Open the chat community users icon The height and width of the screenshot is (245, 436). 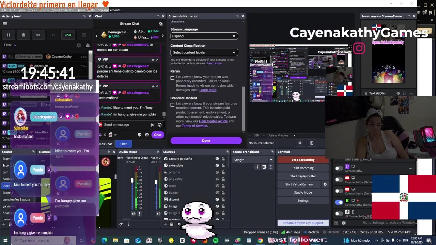point(160,23)
